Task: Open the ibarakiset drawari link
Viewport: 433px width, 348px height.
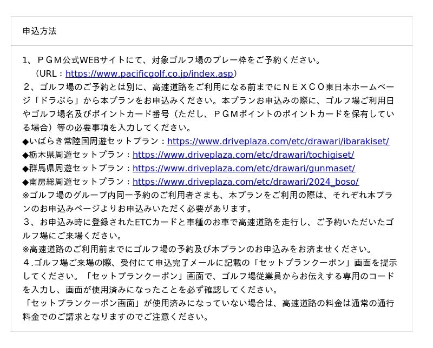Action: pos(278,142)
